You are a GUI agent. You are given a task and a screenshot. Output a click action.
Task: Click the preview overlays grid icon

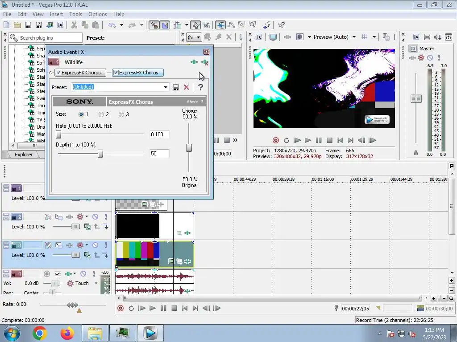(x=364, y=37)
